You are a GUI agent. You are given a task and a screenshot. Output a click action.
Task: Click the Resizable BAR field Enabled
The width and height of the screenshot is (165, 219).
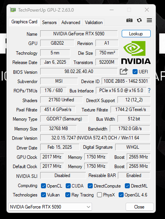point(134,176)
